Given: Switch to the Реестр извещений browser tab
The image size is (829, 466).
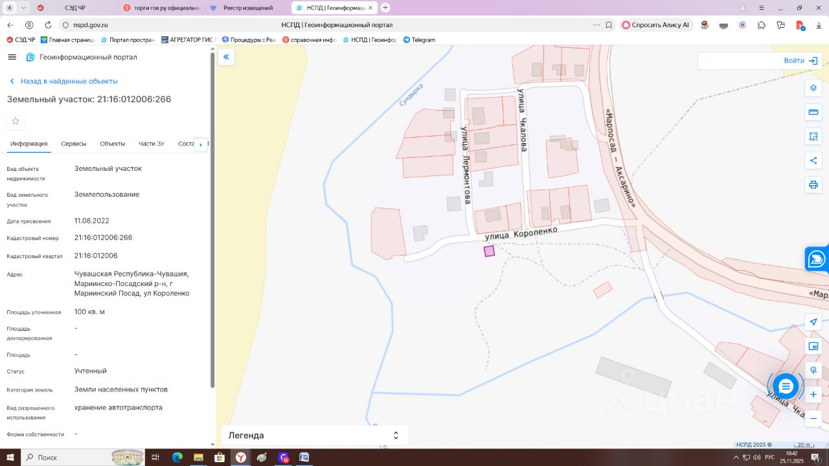Looking at the screenshot, I should [248, 8].
